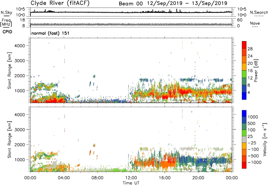Image resolution: width=268 pixels, height=185 pixels.
Task: Click the "1000" range tick in velocity panel
Action: tap(20, 160)
